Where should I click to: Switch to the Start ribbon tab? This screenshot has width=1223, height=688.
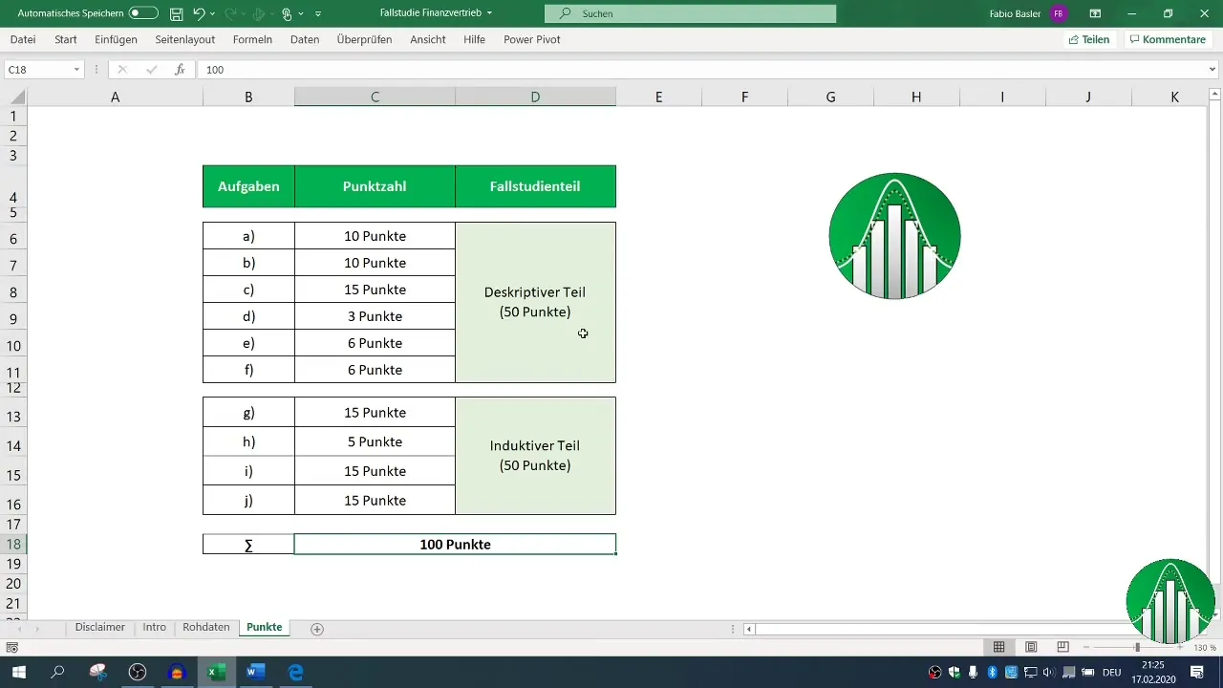click(x=66, y=39)
